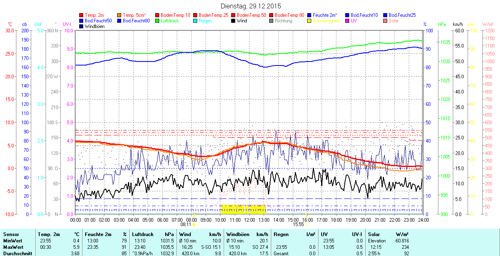Screen dimensions: 500x256
Task: Click the cyan Regen legend swatch
Action: click(x=195, y=21)
